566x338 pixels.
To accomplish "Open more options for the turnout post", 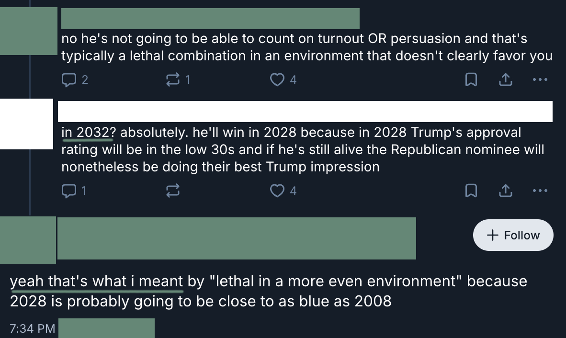I will click(x=540, y=80).
